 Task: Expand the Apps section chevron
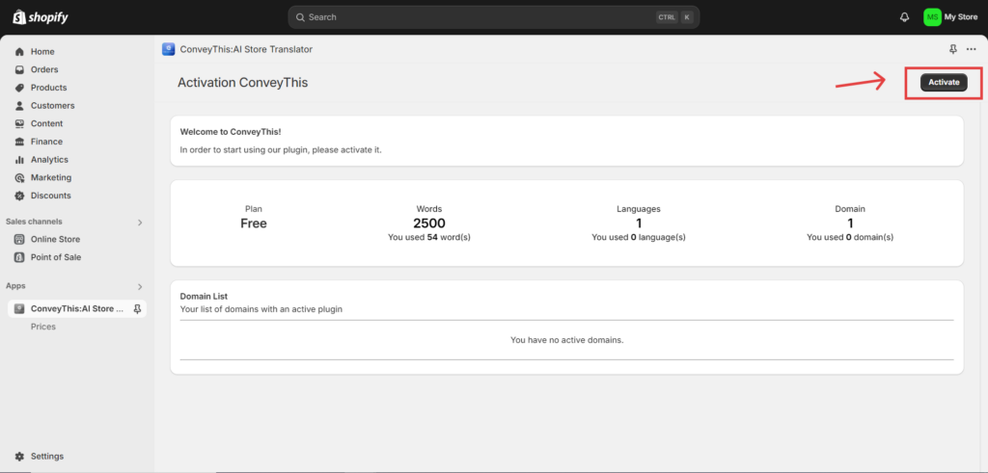coord(140,286)
